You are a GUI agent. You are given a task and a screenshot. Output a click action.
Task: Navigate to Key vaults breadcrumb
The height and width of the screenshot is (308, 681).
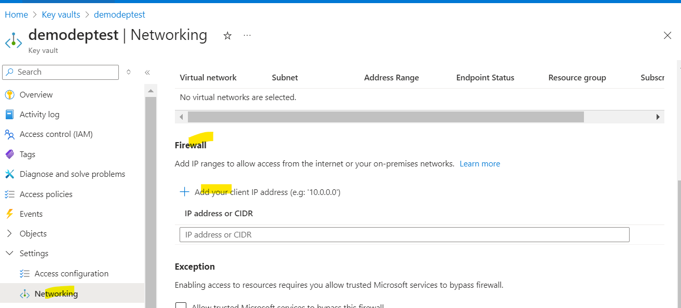[61, 15]
